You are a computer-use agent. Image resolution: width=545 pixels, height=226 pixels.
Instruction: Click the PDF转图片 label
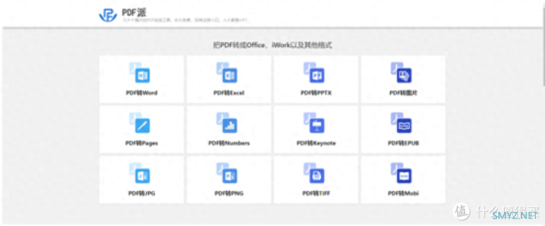pos(403,93)
